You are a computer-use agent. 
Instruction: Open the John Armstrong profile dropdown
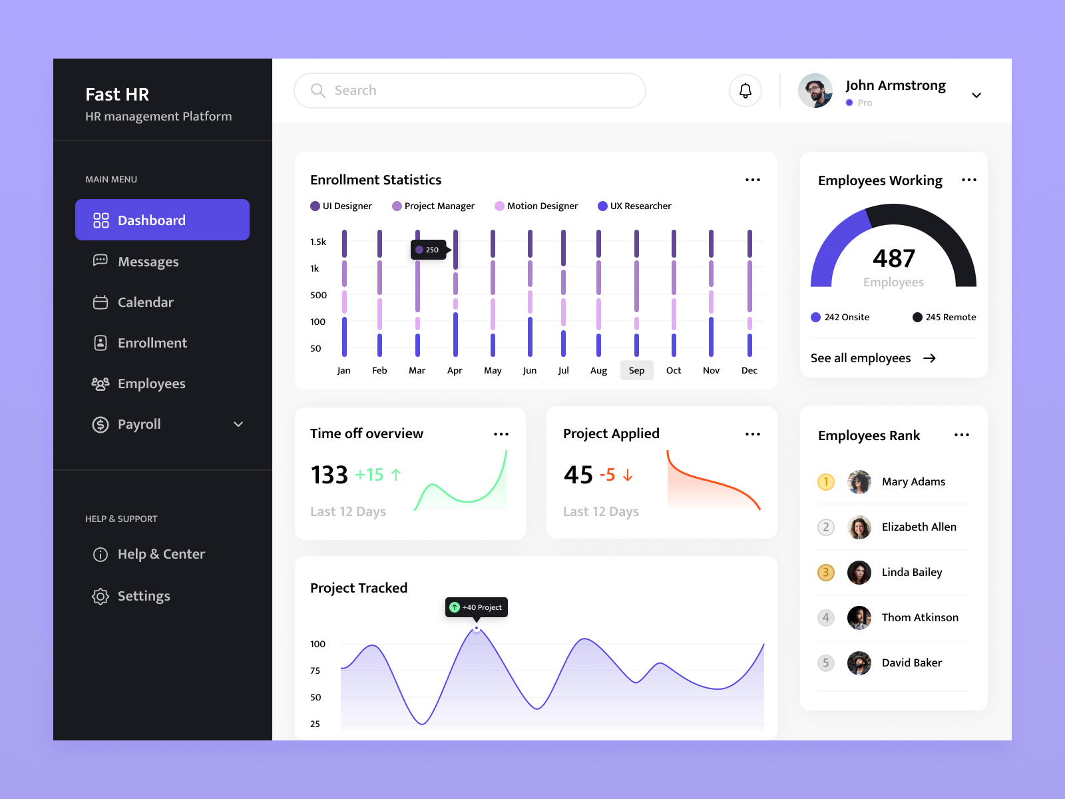coord(976,95)
